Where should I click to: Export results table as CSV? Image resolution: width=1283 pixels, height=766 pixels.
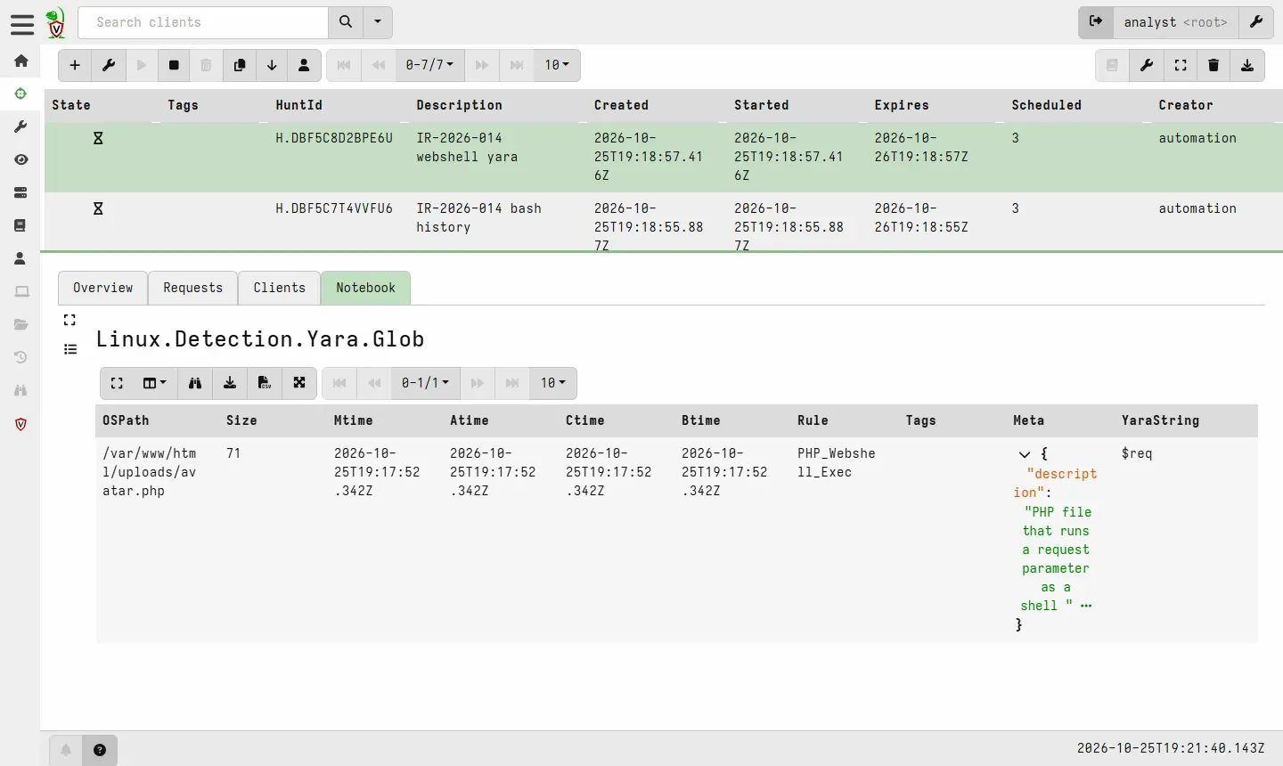coord(265,383)
